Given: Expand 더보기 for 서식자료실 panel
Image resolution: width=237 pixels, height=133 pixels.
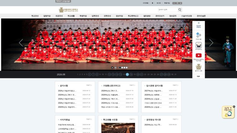Looking at the screenshot, I should click(x=89, y=119).
